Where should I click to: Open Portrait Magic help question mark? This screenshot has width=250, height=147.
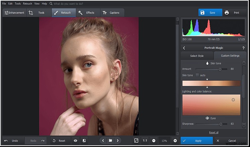243,48
